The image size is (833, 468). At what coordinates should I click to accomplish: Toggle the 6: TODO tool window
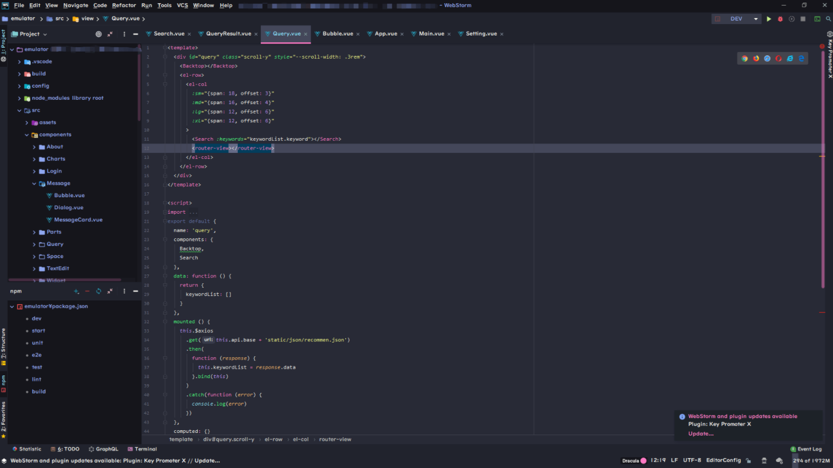pos(65,449)
